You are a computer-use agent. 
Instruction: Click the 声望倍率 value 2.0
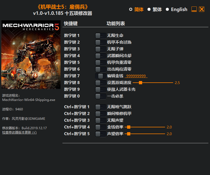pyautogui.click(x=169, y=134)
